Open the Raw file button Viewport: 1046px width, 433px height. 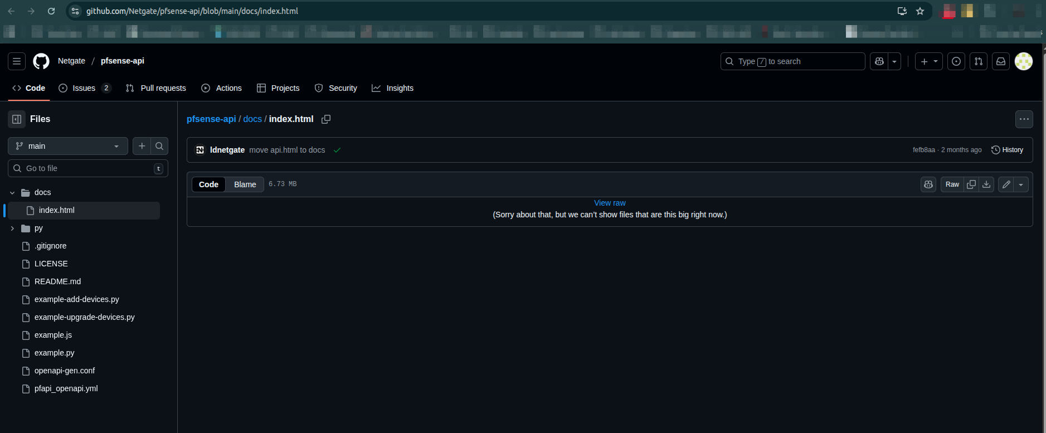(952, 184)
